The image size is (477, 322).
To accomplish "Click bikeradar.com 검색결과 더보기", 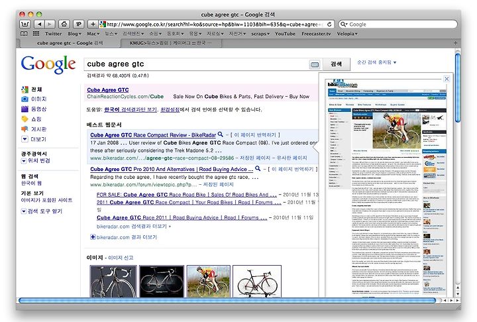I will pyautogui.click(x=134, y=227).
